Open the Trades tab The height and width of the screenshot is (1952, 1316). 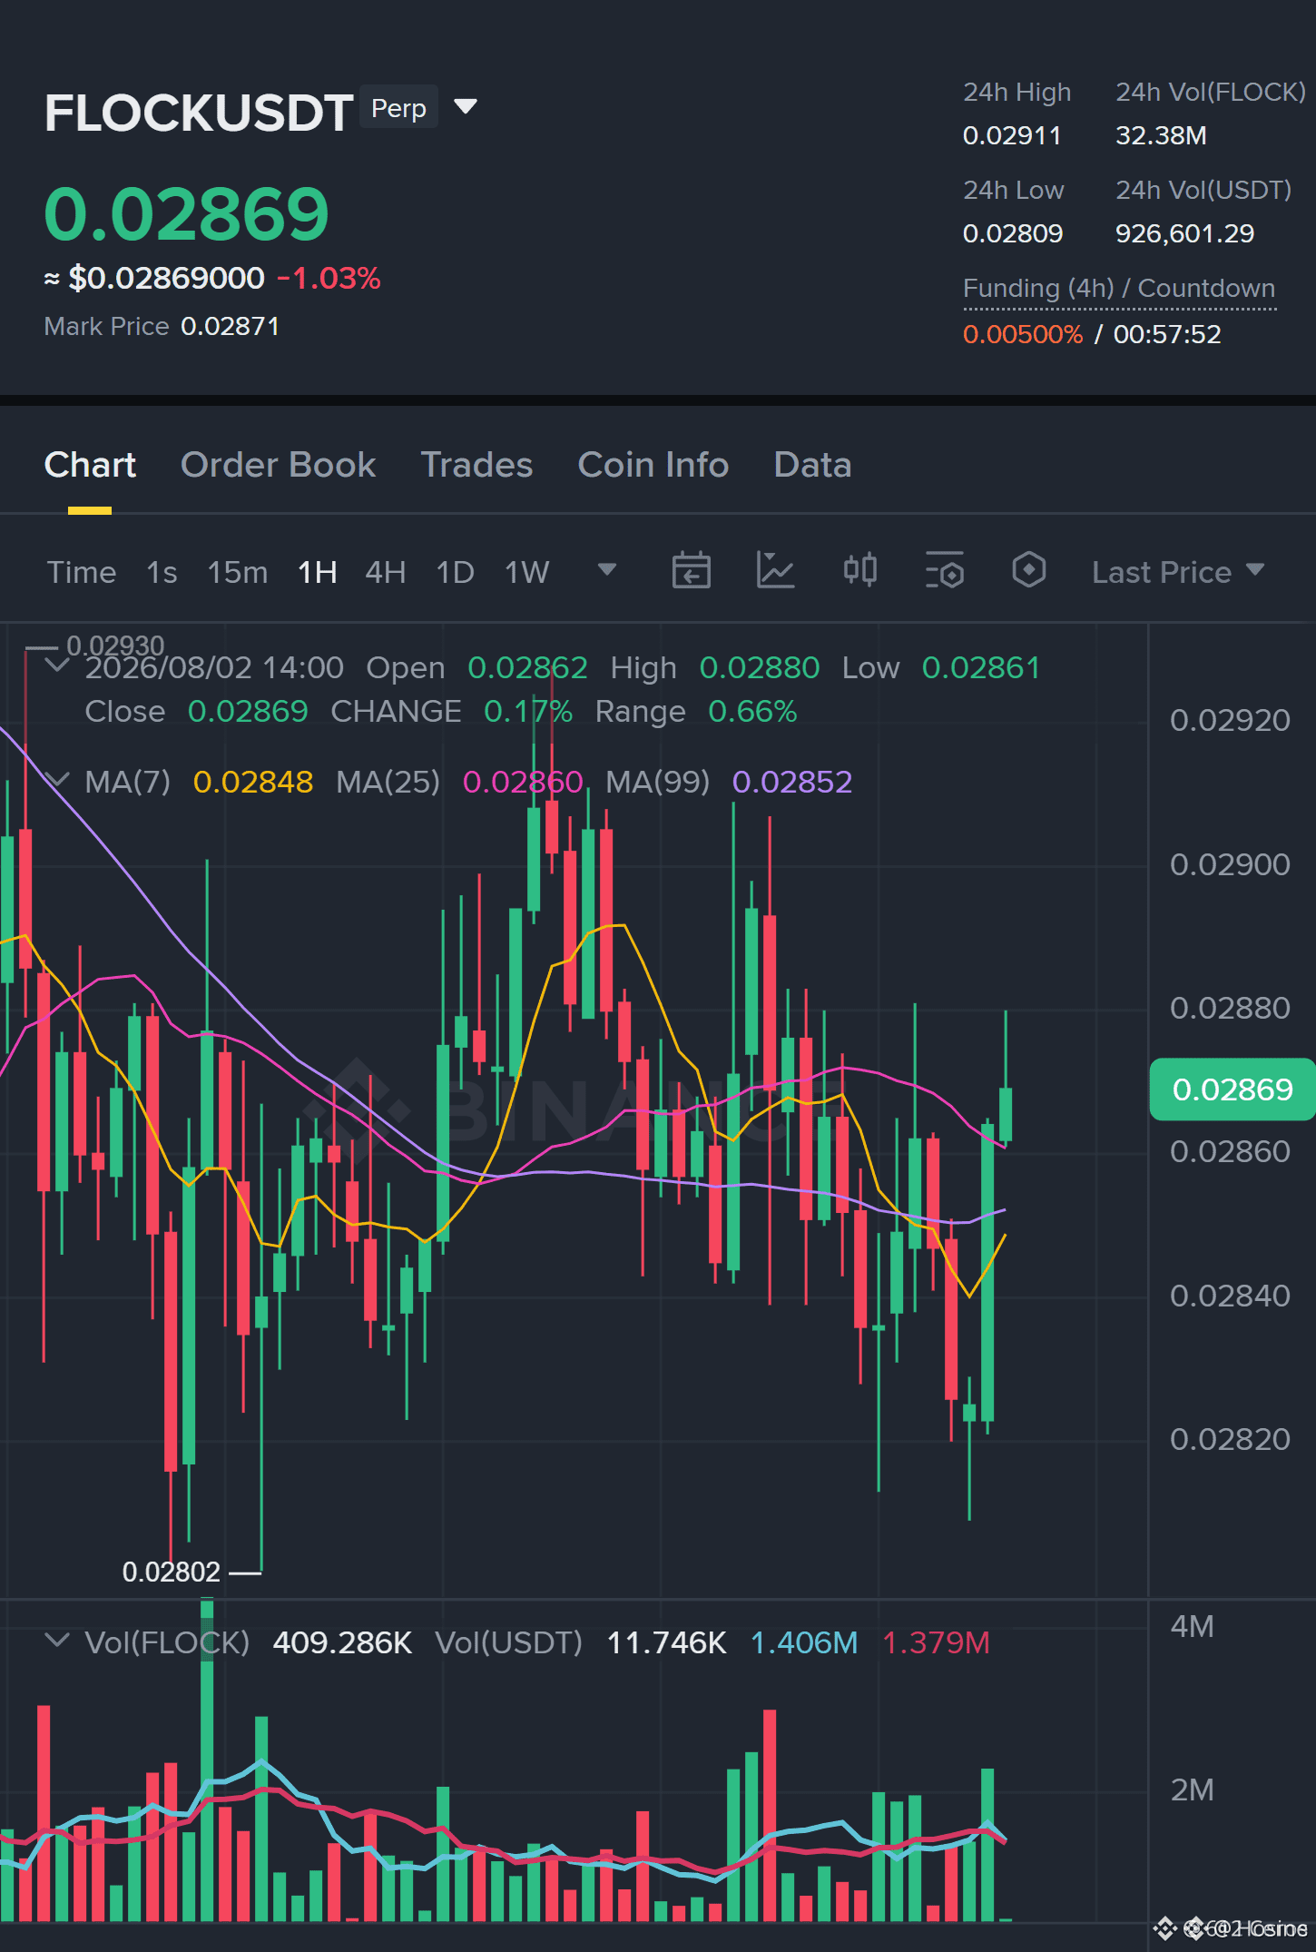(476, 465)
